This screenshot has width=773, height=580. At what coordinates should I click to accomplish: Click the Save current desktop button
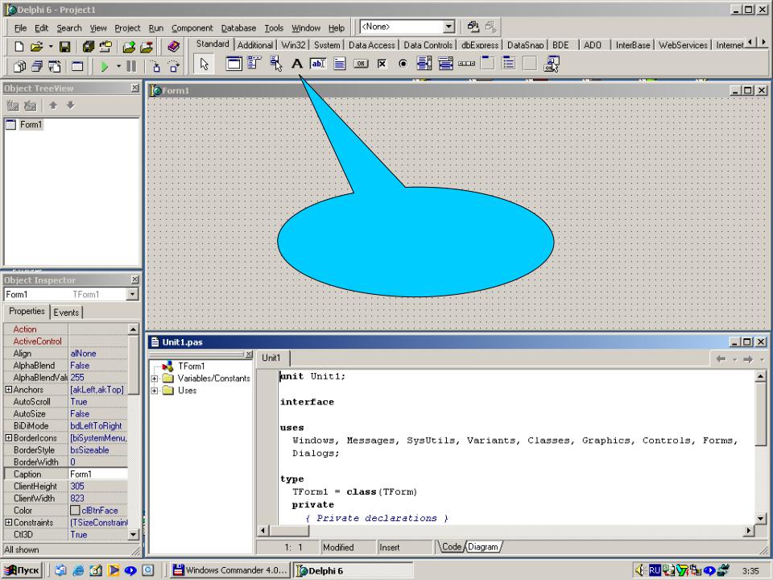(473, 27)
